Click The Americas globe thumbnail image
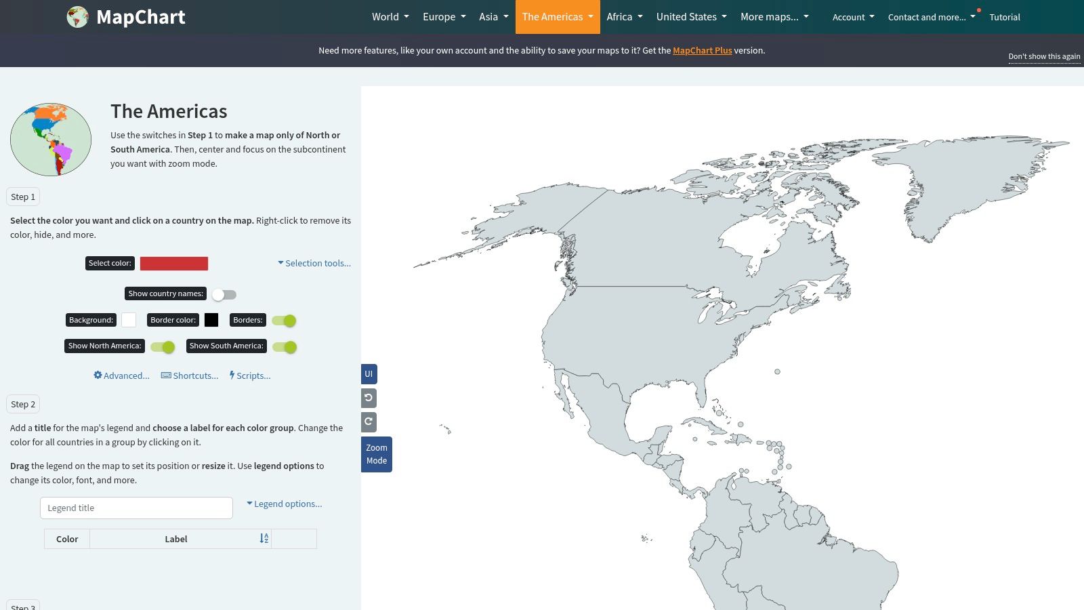 tap(51, 140)
